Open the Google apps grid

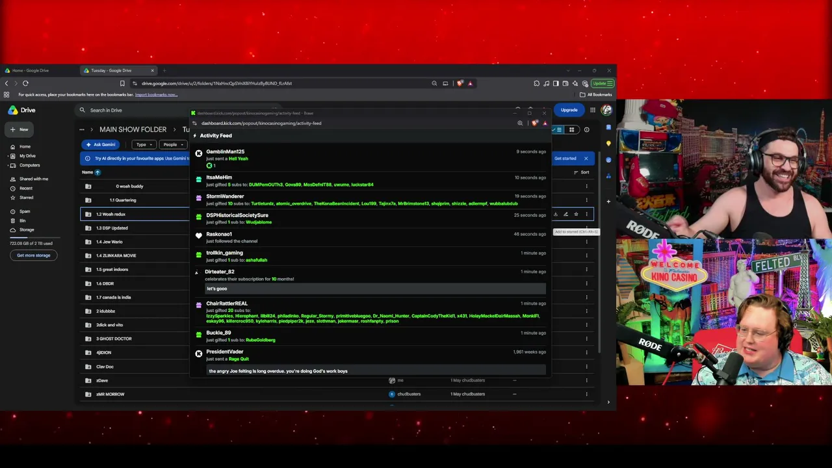click(593, 110)
